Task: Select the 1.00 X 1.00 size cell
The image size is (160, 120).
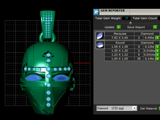Action: click(x=120, y=59)
